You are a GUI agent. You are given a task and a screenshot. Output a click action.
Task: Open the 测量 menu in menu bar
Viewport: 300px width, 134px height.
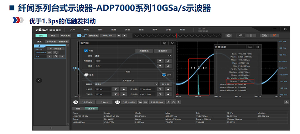click(128, 30)
